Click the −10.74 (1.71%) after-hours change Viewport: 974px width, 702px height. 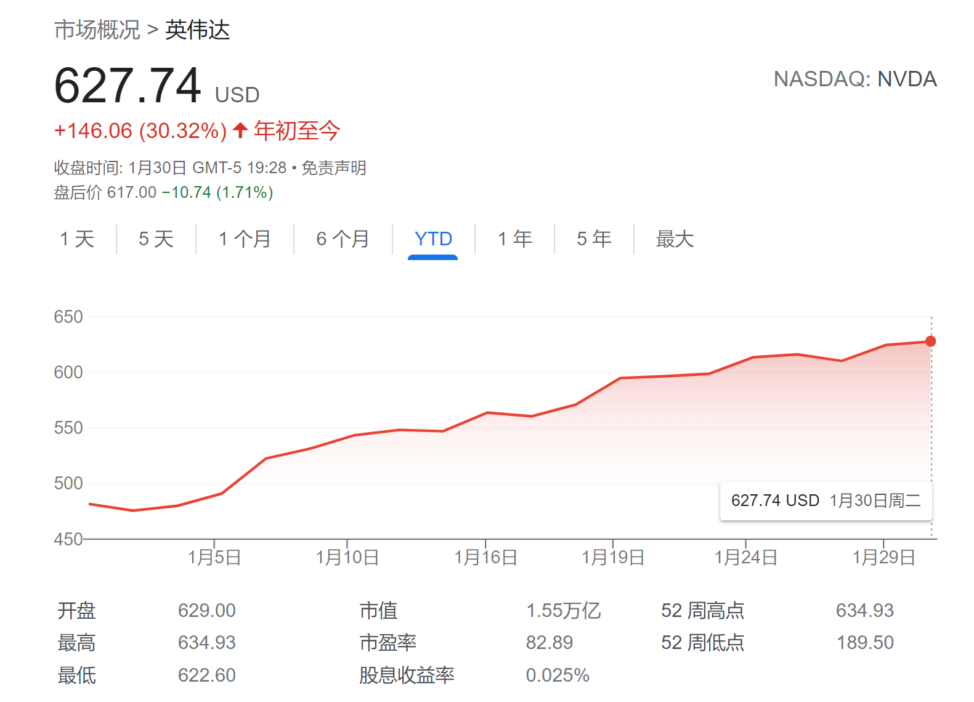[x=217, y=192]
